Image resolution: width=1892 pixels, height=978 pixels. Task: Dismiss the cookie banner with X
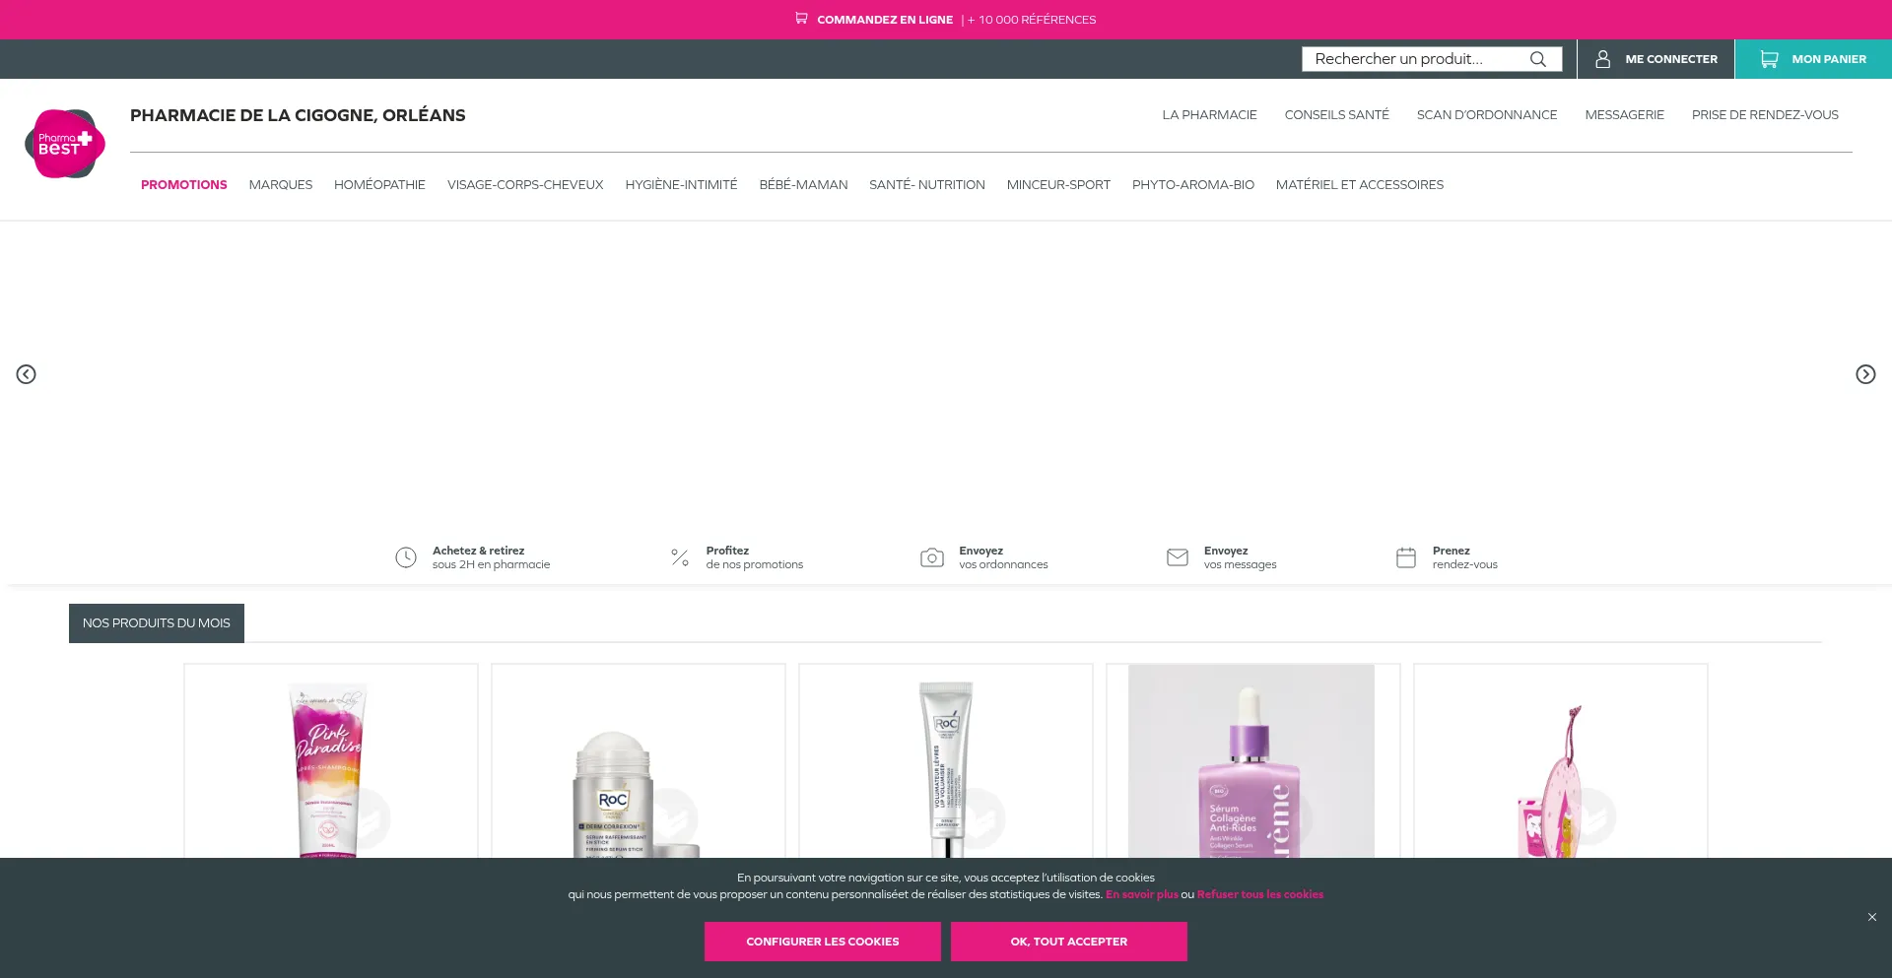click(1871, 917)
